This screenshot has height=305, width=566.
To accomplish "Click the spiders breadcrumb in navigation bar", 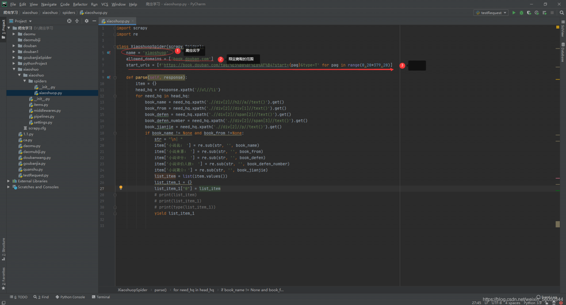I will [x=69, y=13].
